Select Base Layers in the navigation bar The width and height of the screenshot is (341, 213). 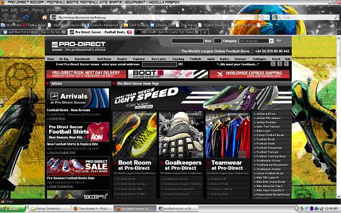[159, 59]
